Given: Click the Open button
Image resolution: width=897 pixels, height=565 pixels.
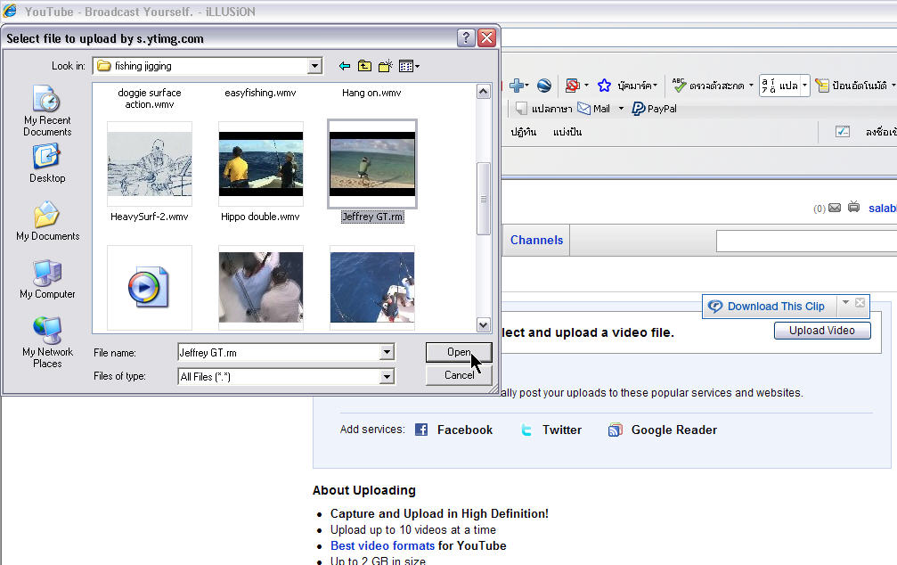Looking at the screenshot, I should 459,352.
